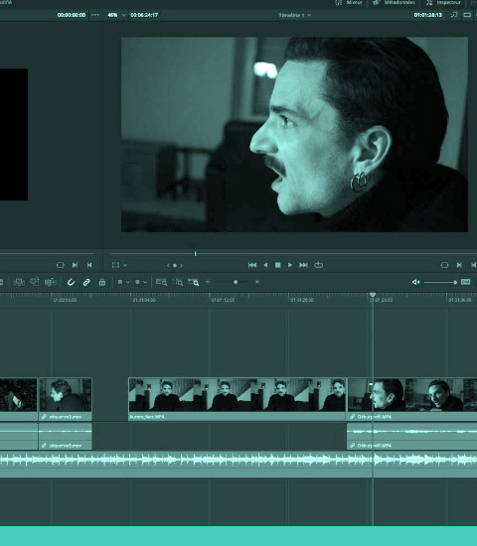Click ruler mark 01:01:12:00
This screenshot has width=477, height=546.
click(x=223, y=300)
